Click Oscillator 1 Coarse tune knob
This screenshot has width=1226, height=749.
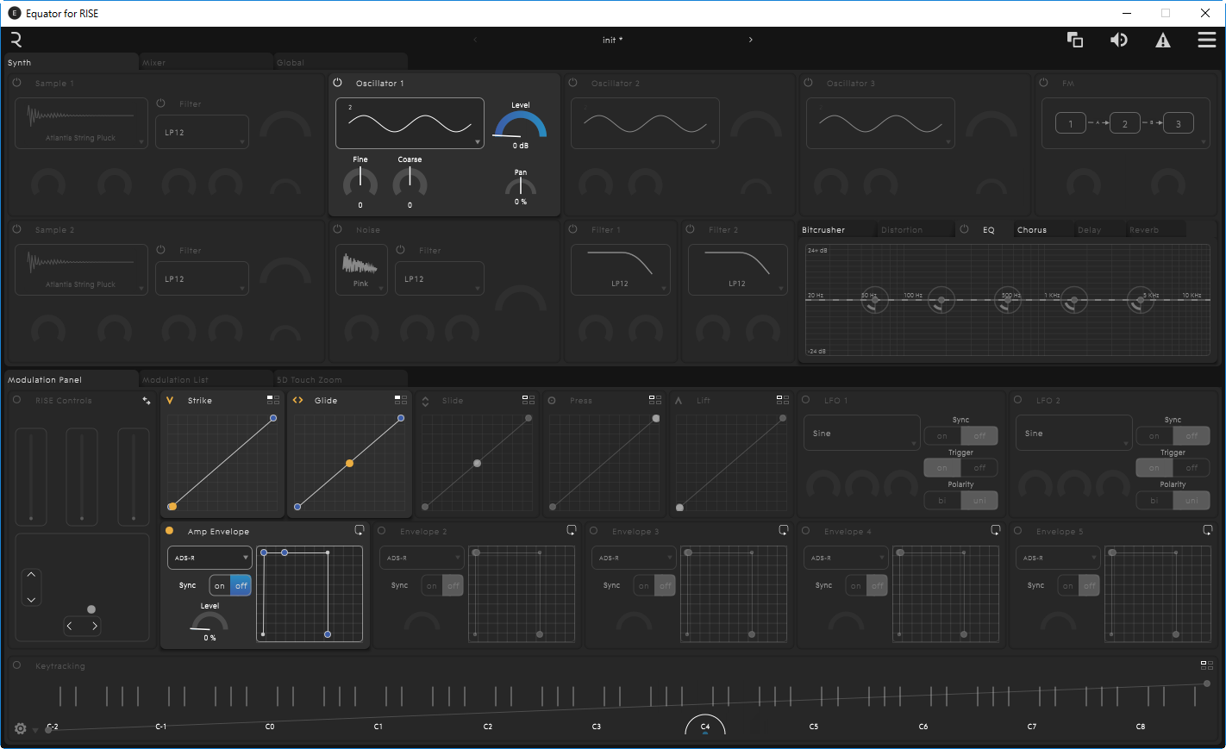pyautogui.click(x=410, y=182)
